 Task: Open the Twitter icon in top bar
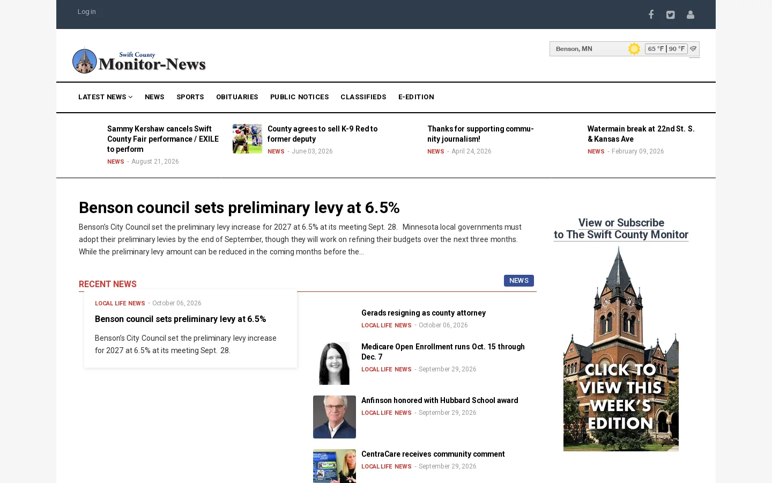[x=671, y=14]
